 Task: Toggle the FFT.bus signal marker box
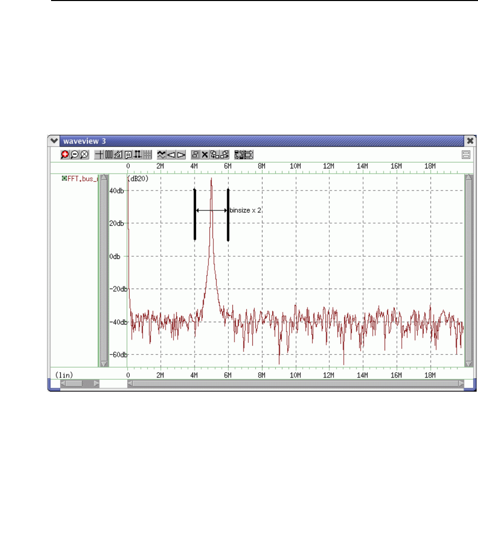coord(64,179)
